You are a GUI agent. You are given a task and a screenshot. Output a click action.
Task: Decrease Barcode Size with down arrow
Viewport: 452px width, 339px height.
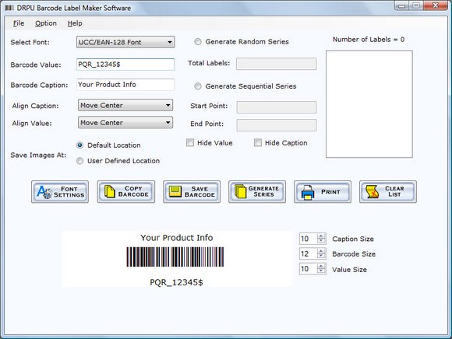tap(321, 256)
